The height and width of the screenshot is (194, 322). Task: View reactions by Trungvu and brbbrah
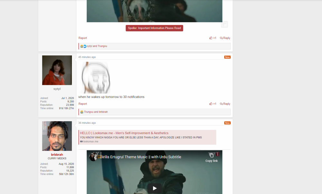(96, 112)
